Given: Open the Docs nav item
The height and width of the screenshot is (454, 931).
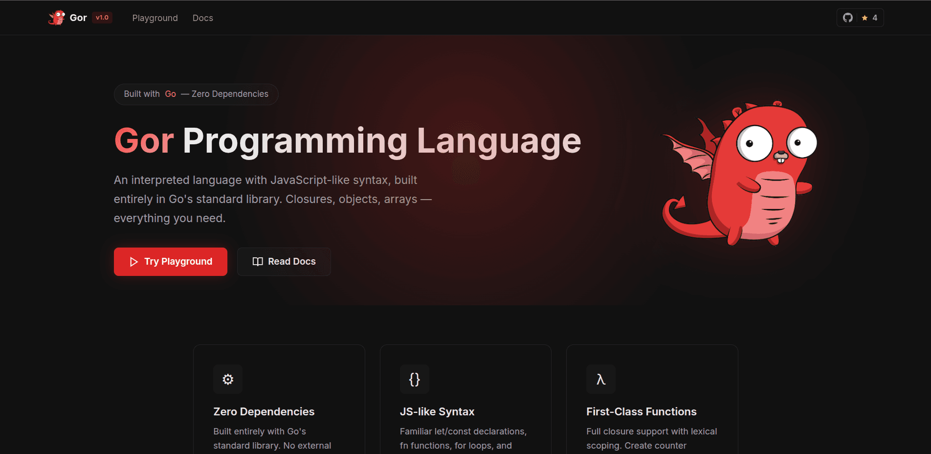Looking at the screenshot, I should [x=203, y=18].
